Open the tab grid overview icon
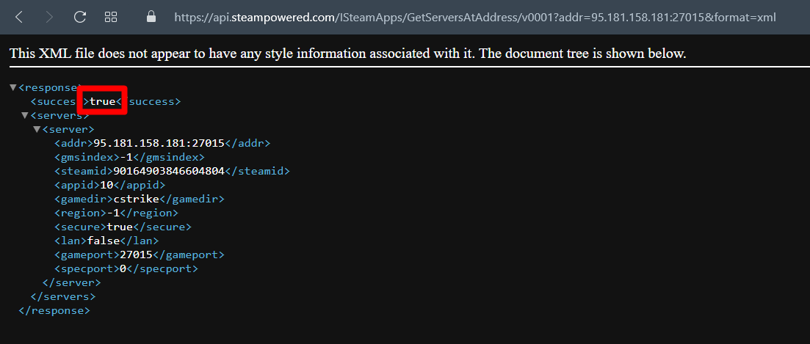 pyautogui.click(x=111, y=17)
